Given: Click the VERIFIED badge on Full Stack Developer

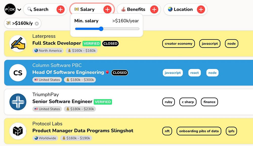Looking at the screenshot, I should tap(92, 44).
